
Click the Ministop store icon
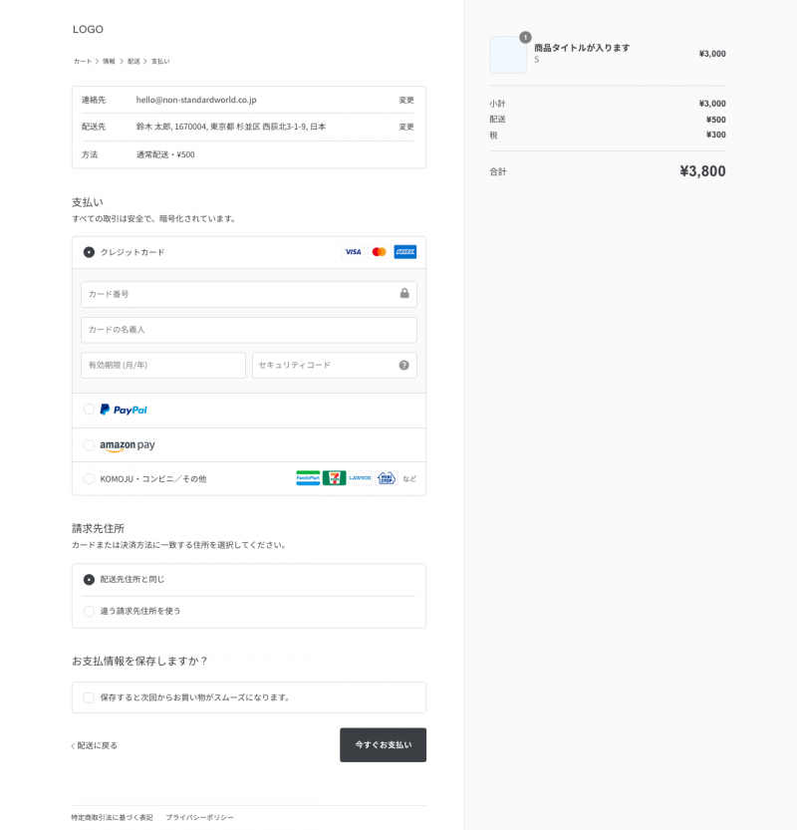coord(387,478)
